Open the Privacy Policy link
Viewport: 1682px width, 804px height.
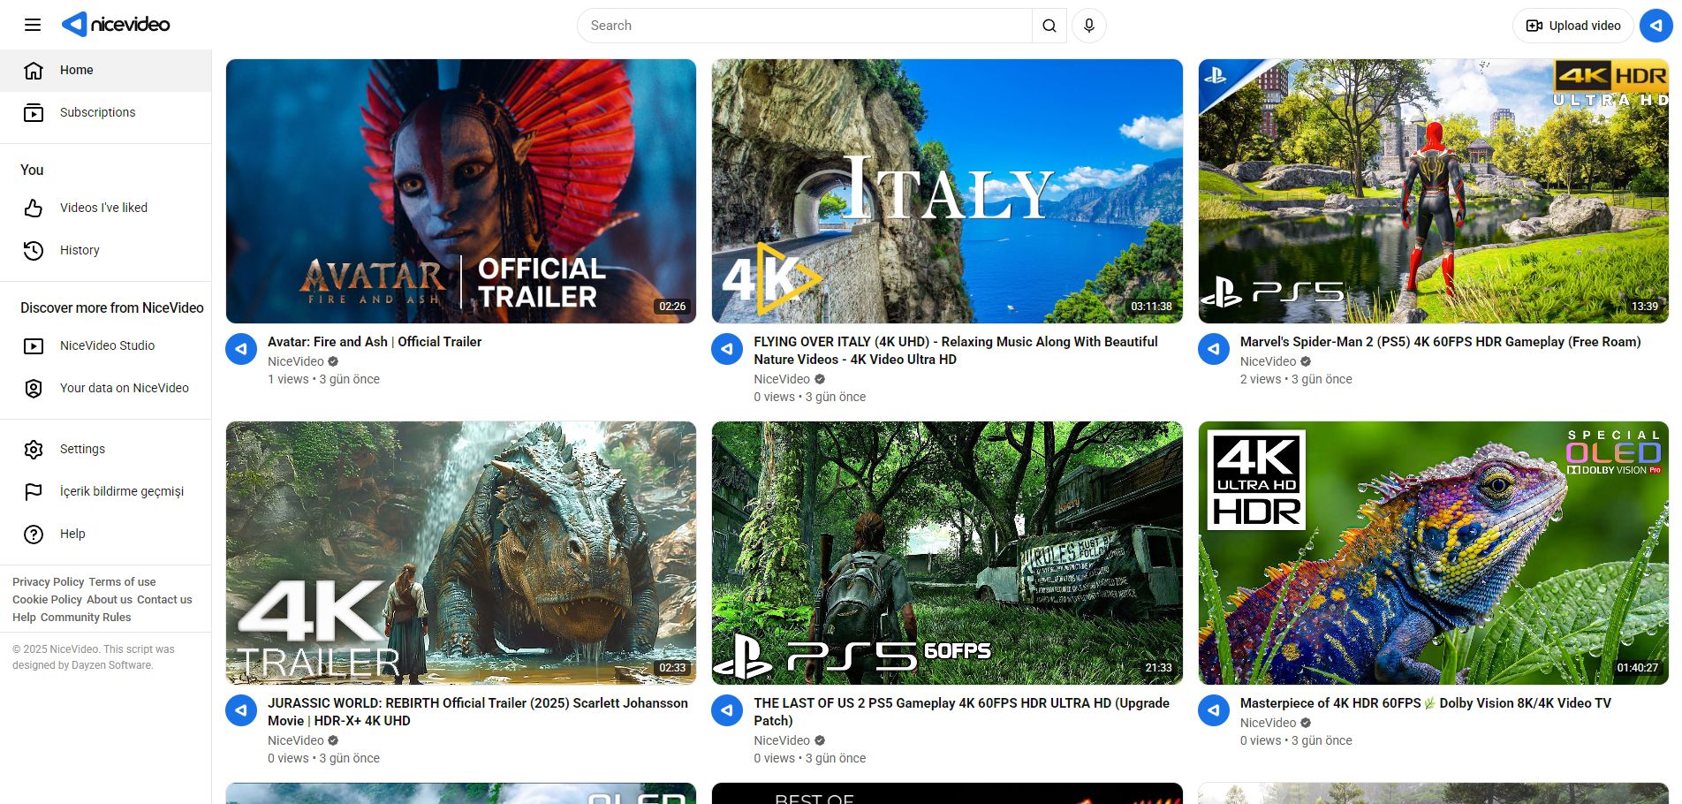click(49, 582)
